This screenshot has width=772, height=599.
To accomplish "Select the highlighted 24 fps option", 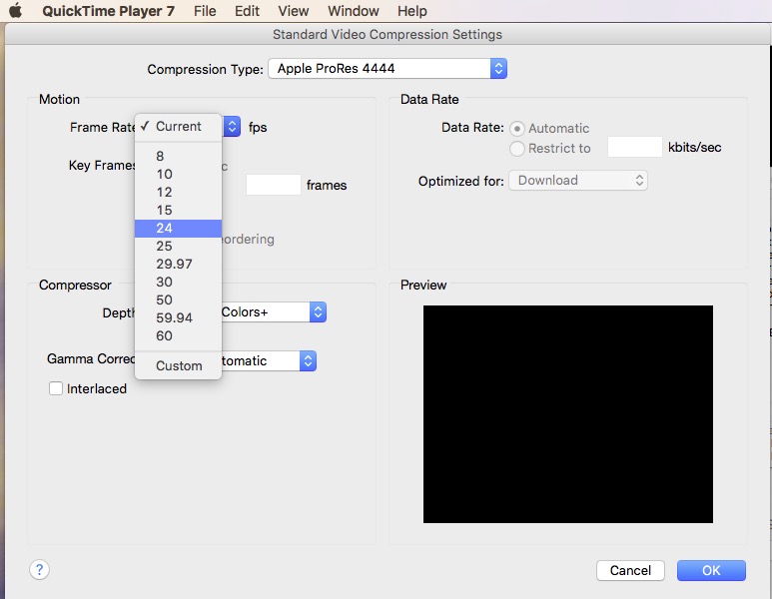I will pyautogui.click(x=178, y=229).
